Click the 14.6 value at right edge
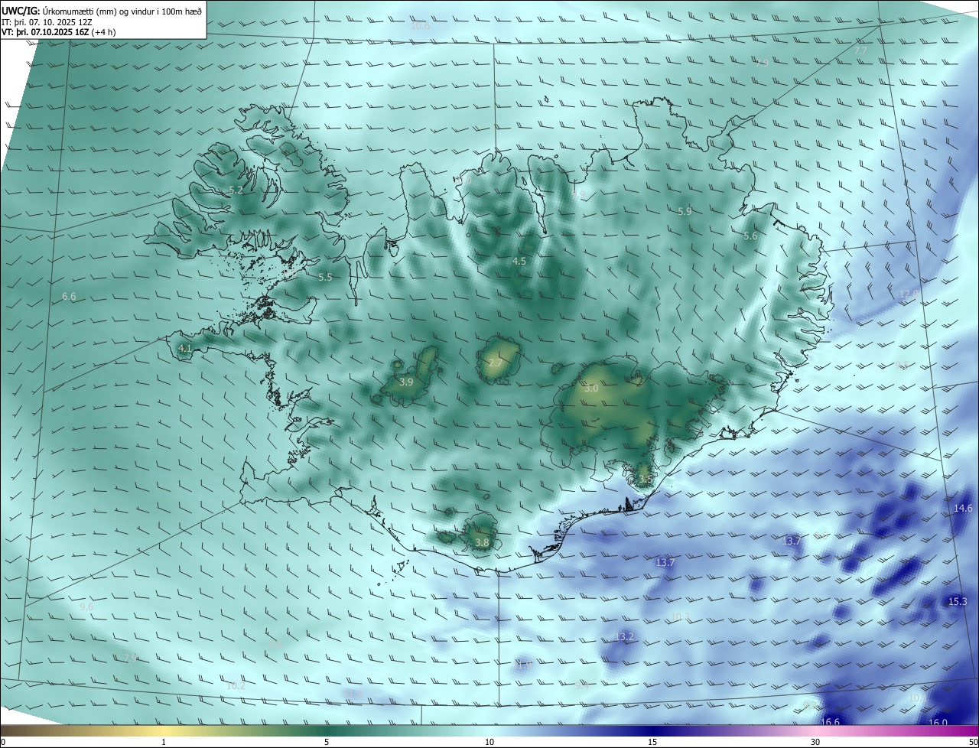 (x=963, y=509)
